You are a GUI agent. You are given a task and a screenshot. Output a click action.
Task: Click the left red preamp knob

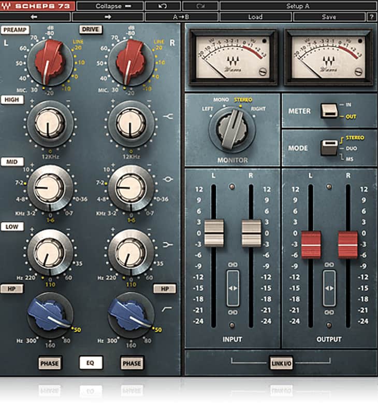pyautogui.click(x=50, y=62)
